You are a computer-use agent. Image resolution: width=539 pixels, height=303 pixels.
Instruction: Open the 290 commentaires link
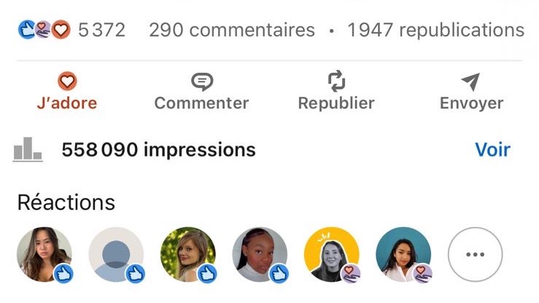(x=232, y=30)
